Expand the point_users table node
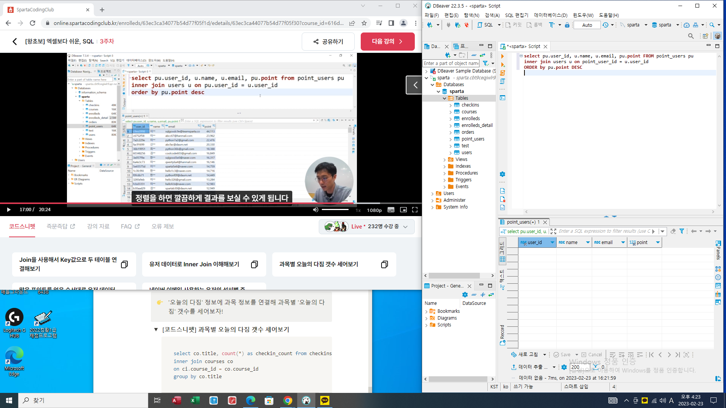The height and width of the screenshot is (408, 726). point(450,139)
